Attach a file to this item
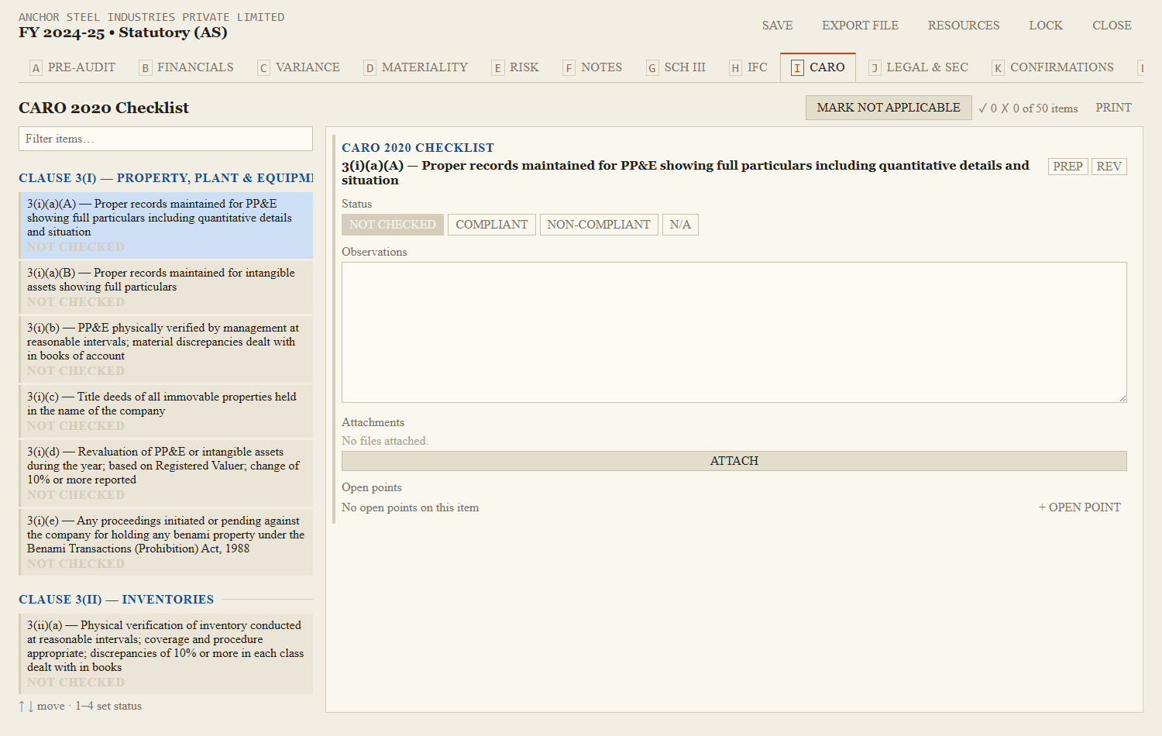 pos(734,461)
